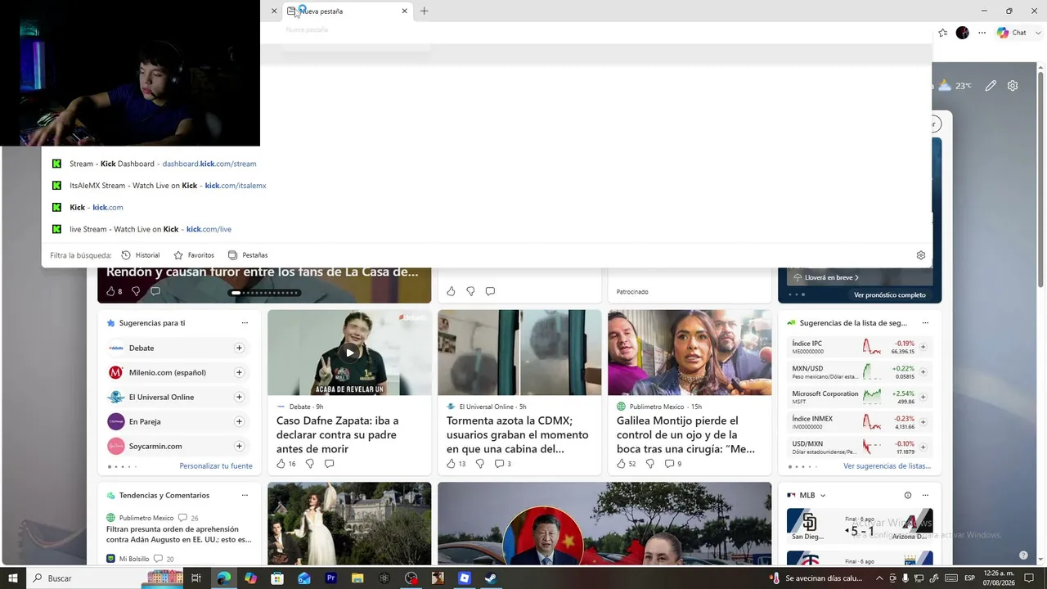Close the Nueva pestaña tab

click(x=404, y=11)
